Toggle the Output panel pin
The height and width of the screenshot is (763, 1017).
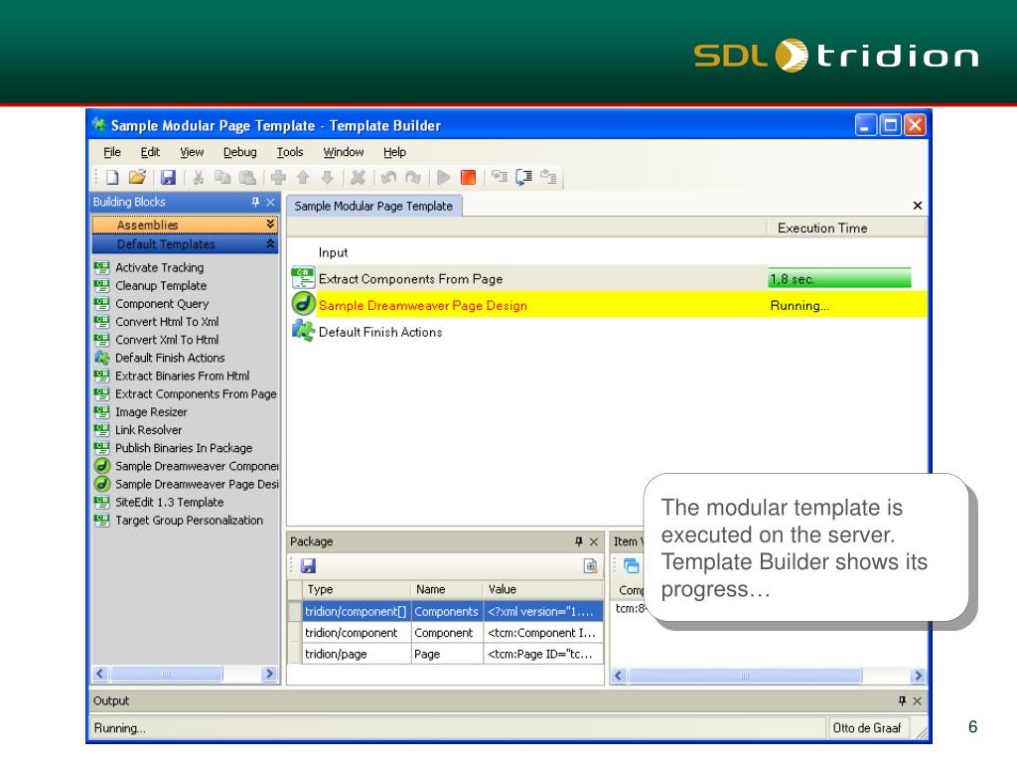[x=902, y=700]
